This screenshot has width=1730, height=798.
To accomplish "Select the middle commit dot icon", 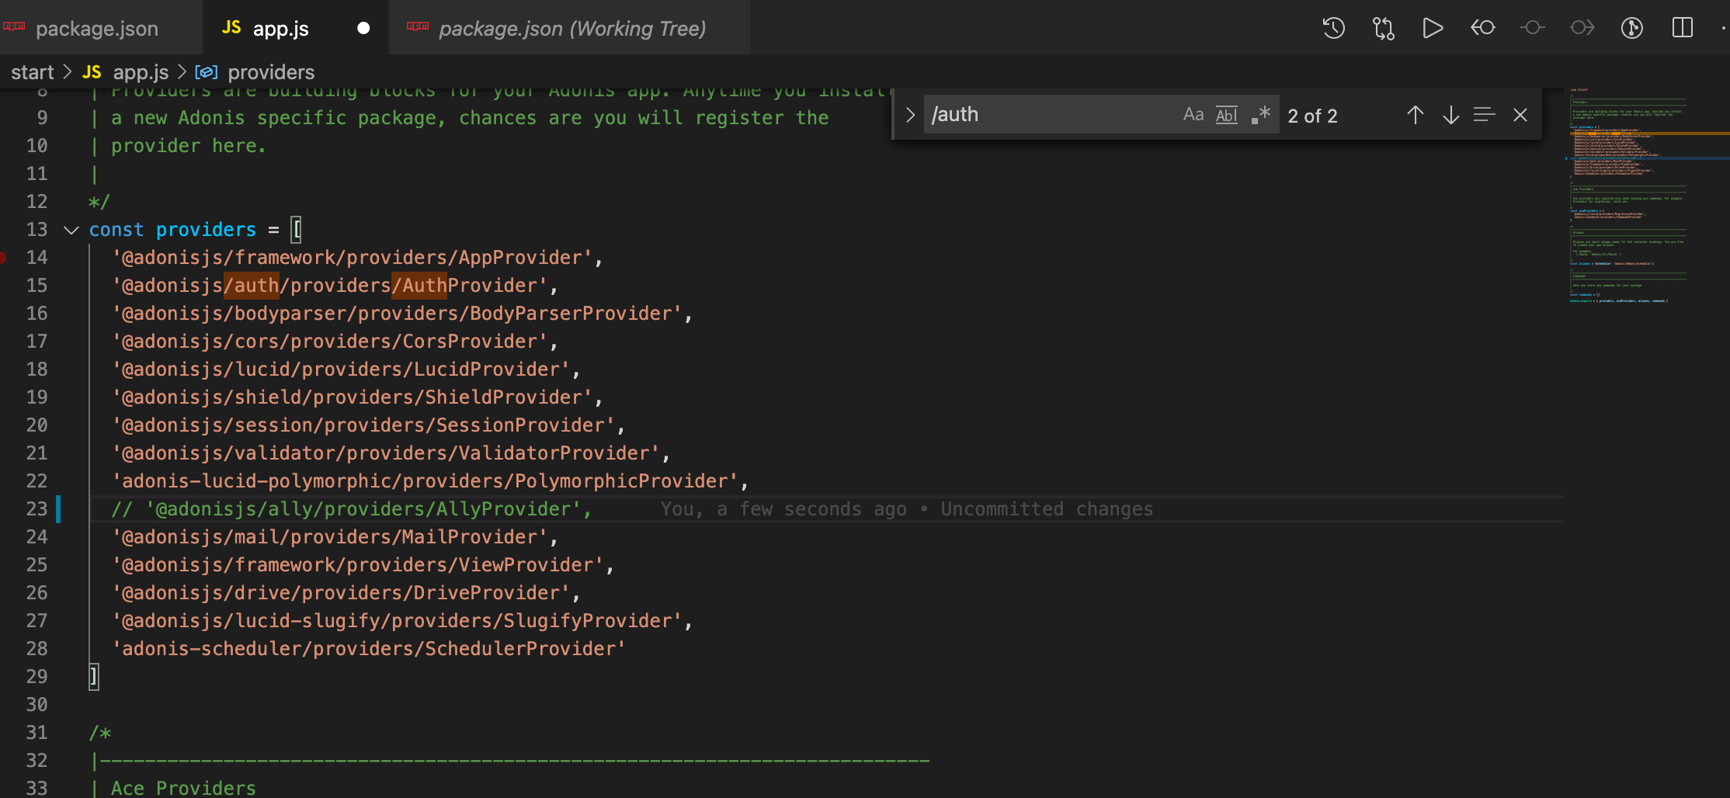I will pos(1532,29).
